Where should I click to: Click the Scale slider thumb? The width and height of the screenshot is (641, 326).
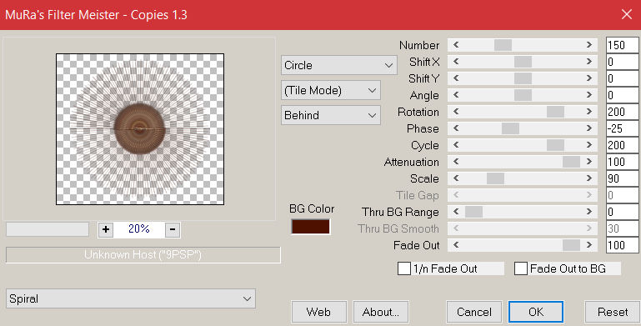click(x=495, y=178)
